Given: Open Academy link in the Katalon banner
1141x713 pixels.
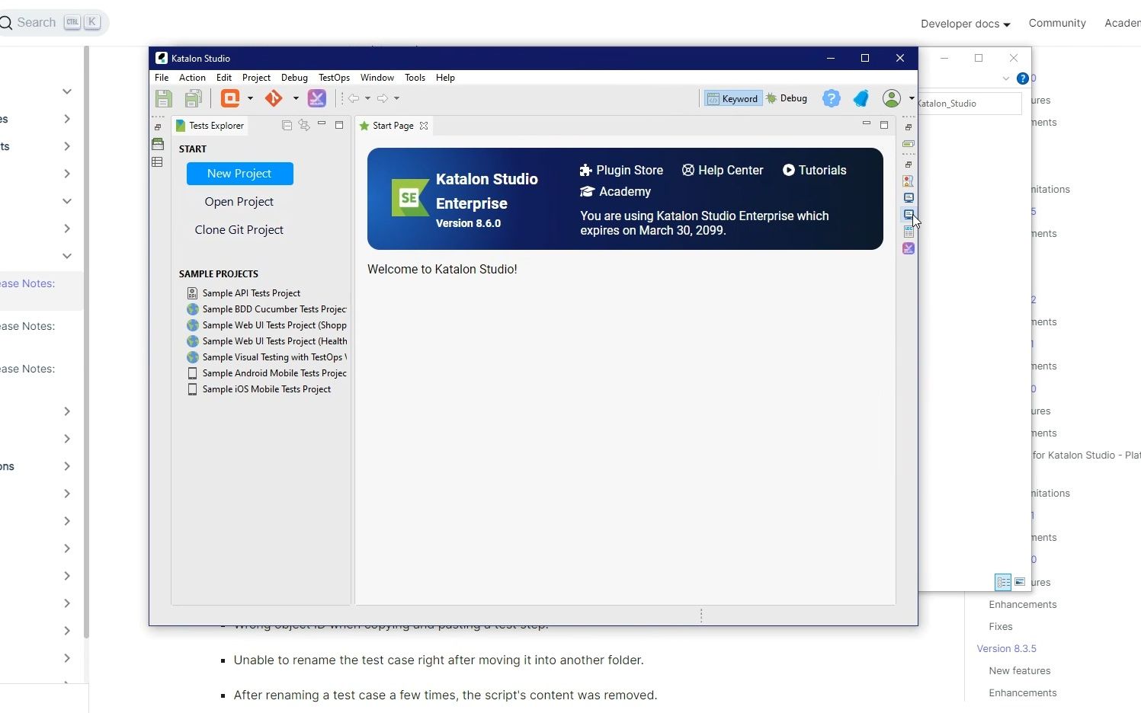Looking at the screenshot, I should [616, 192].
